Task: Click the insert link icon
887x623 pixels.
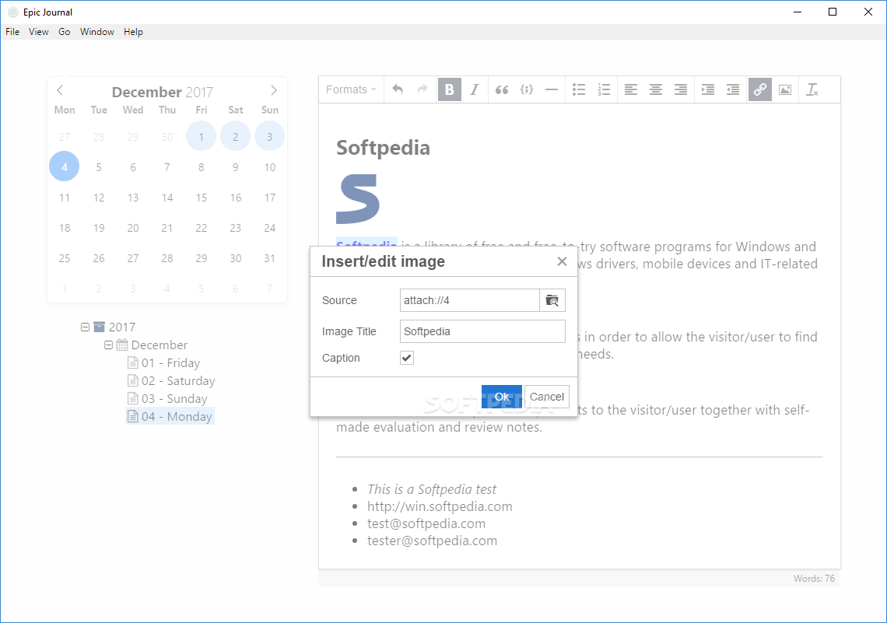Action: tap(759, 89)
